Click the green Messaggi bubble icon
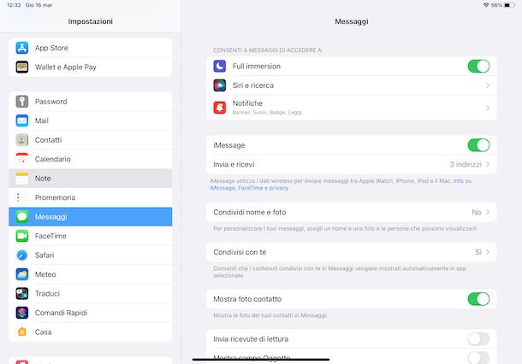Viewport: 522px width, 364px height. (x=22, y=217)
